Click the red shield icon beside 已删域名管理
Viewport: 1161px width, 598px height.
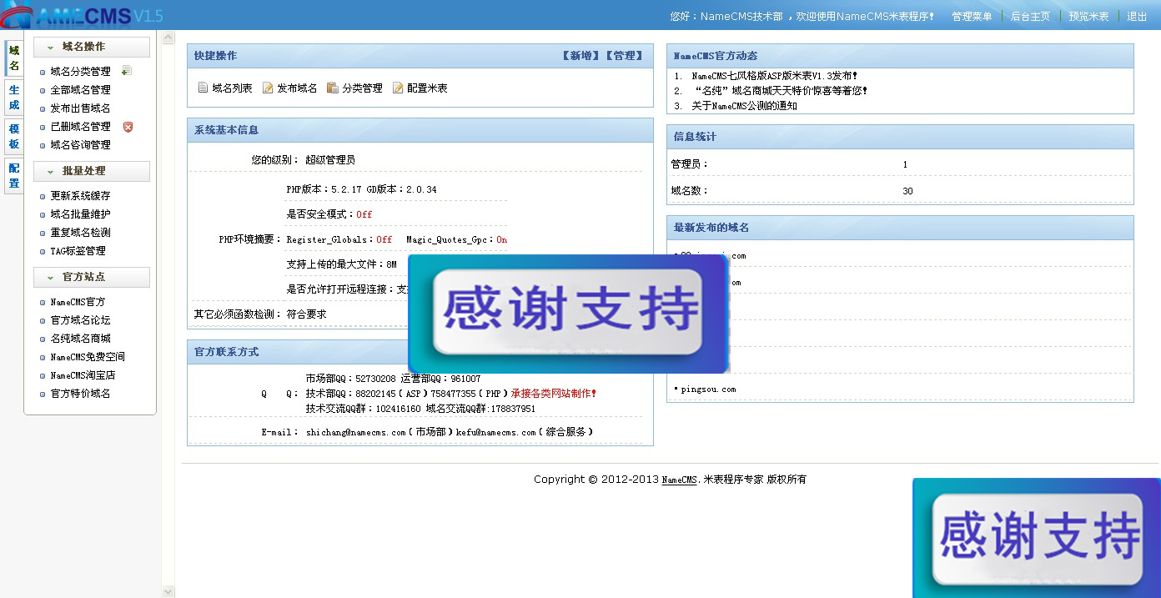tap(128, 127)
